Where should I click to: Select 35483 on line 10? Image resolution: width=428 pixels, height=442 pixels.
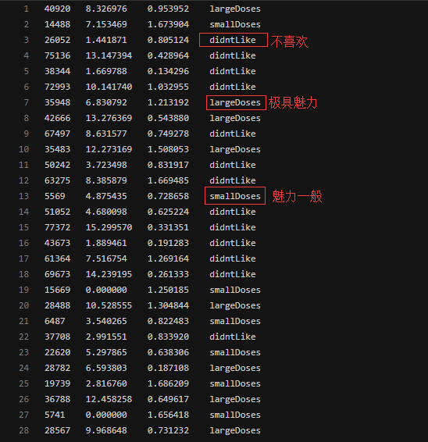pyautogui.click(x=58, y=149)
